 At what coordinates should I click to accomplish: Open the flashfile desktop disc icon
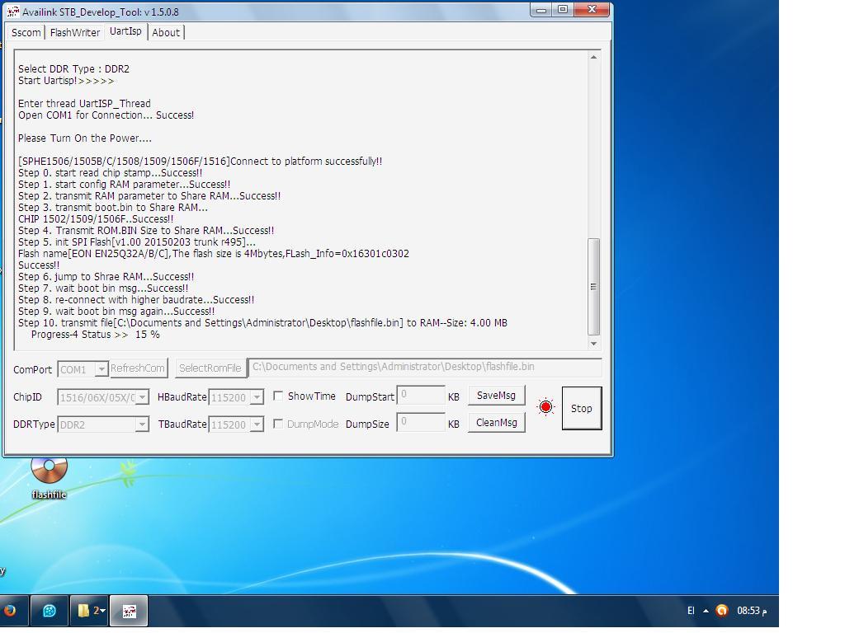click(49, 477)
